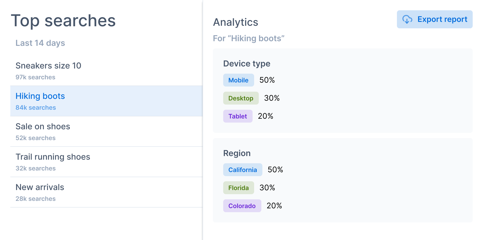Click the 97k searches count text
483x240 pixels.
click(35, 77)
